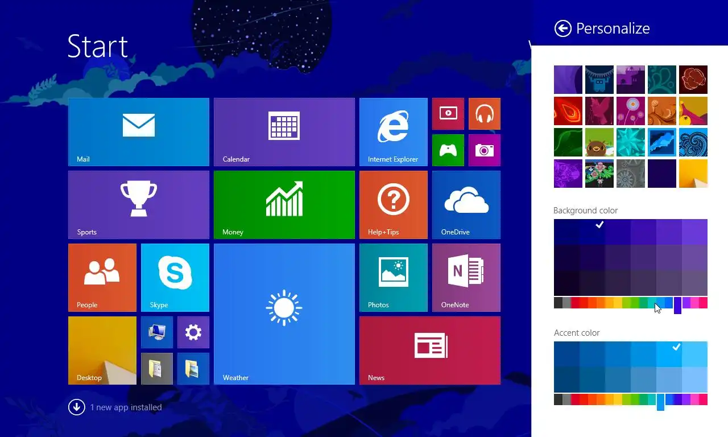728x437 pixels.
Task: Choose the brown bear creature pattern
Action: point(599,142)
